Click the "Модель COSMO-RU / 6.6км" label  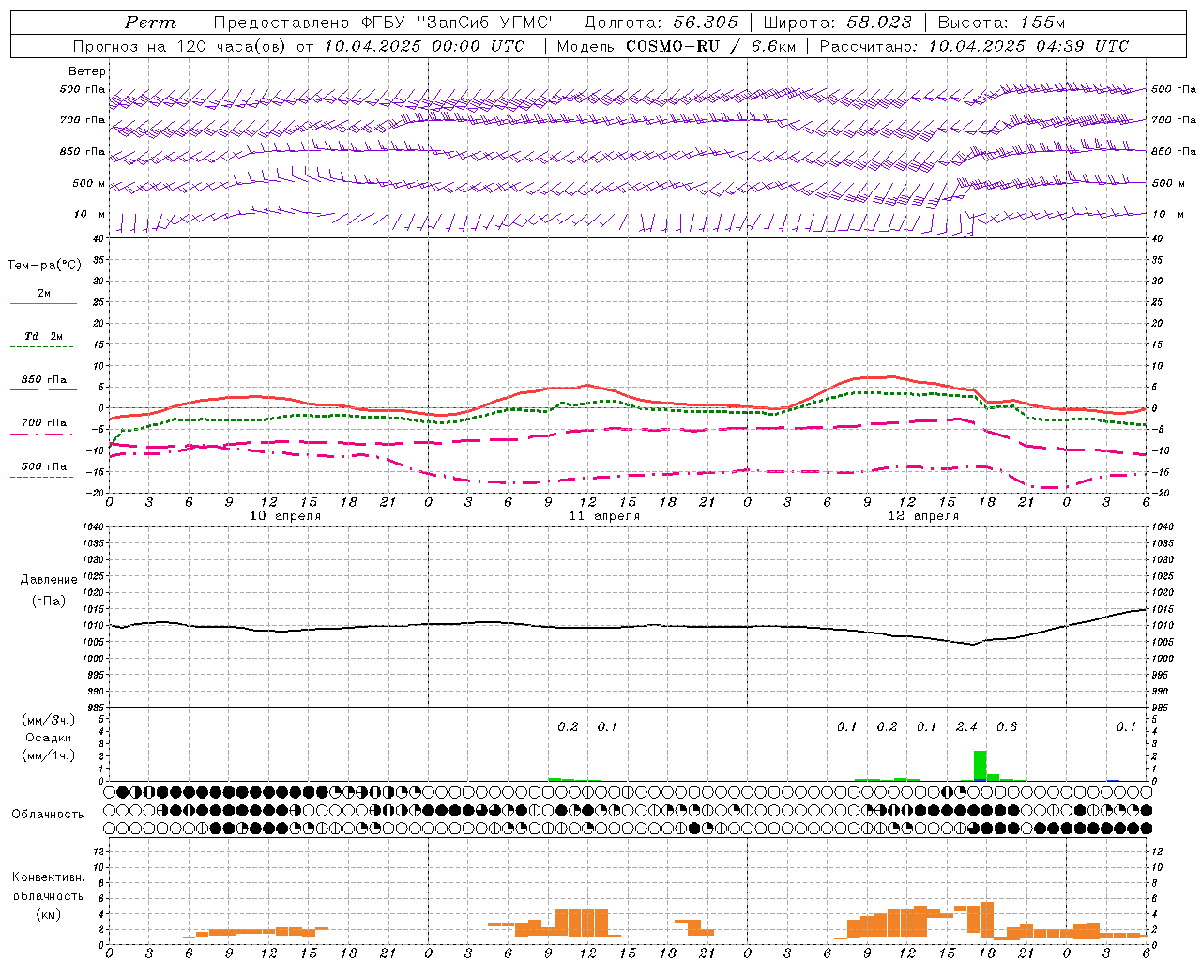[x=676, y=46]
